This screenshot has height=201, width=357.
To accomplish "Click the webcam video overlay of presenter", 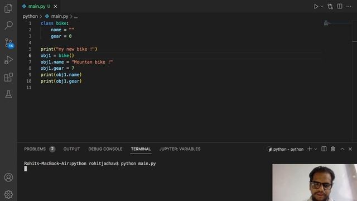I will [x=315, y=183].
